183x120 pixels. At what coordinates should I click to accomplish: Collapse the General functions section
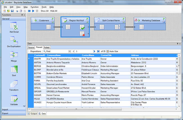(x=14, y=19)
